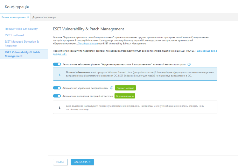Screen dimensions: 238x168
Task: Click info icon in special policy note
Action: (59, 107)
